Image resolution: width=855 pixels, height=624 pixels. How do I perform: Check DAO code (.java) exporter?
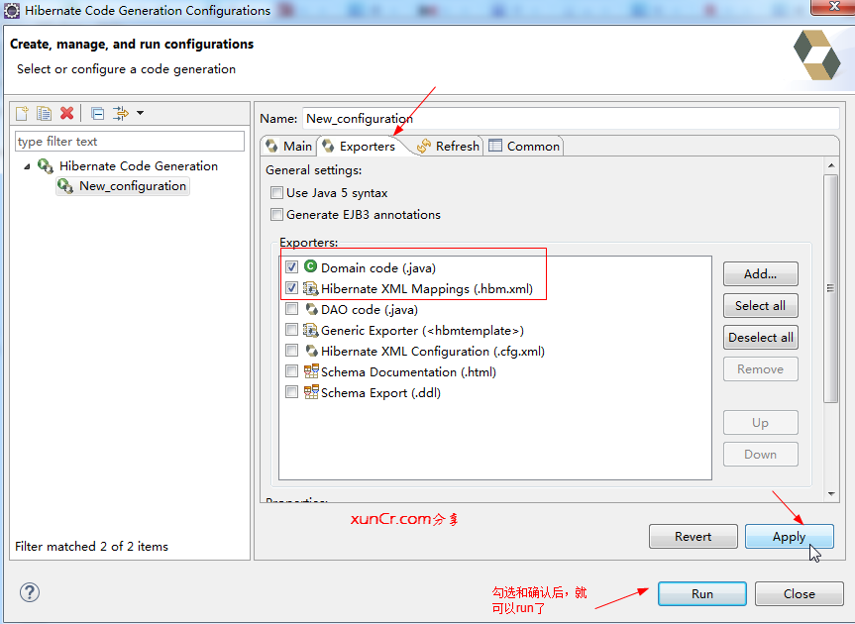tap(291, 309)
